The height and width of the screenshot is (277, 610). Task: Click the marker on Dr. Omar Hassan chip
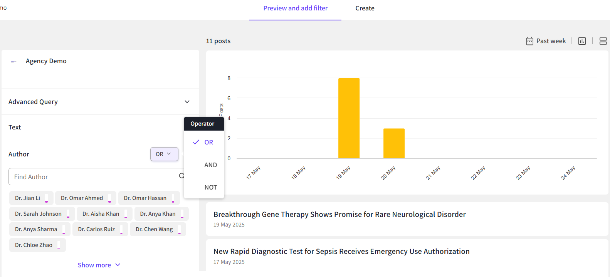[173, 198]
